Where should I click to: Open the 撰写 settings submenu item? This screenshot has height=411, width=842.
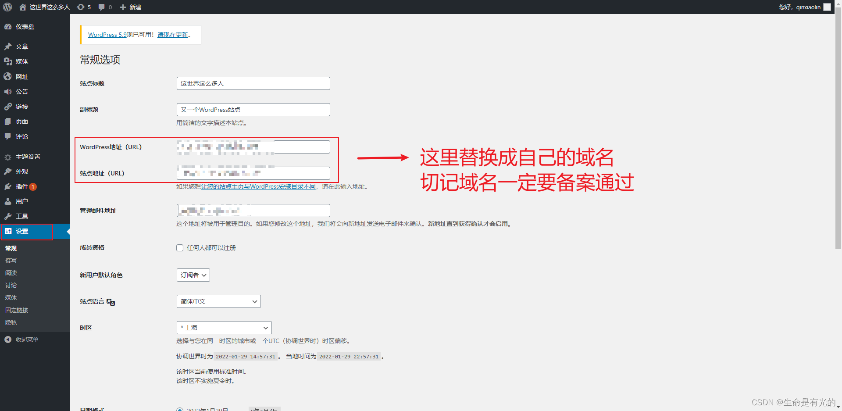(x=11, y=261)
